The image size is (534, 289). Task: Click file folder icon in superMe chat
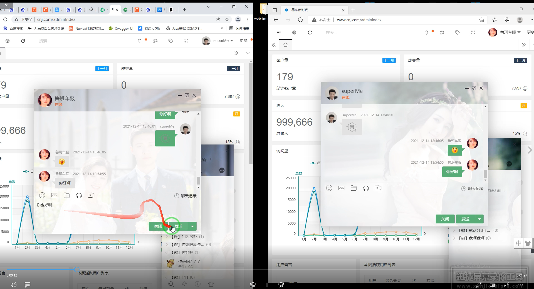point(353,188)
